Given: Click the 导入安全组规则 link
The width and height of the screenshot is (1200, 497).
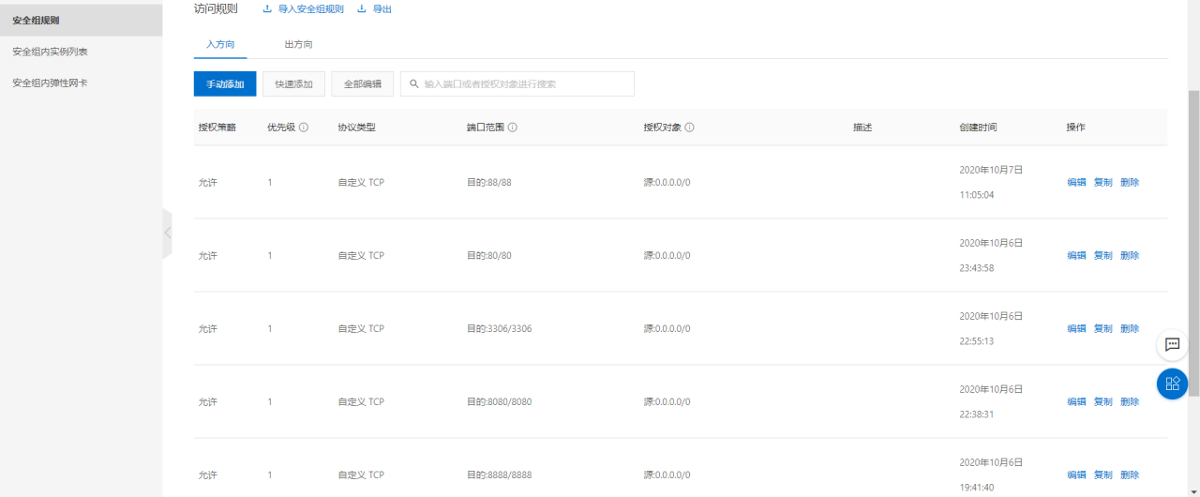Looking at the screenshot, I should tap(311, 8).
